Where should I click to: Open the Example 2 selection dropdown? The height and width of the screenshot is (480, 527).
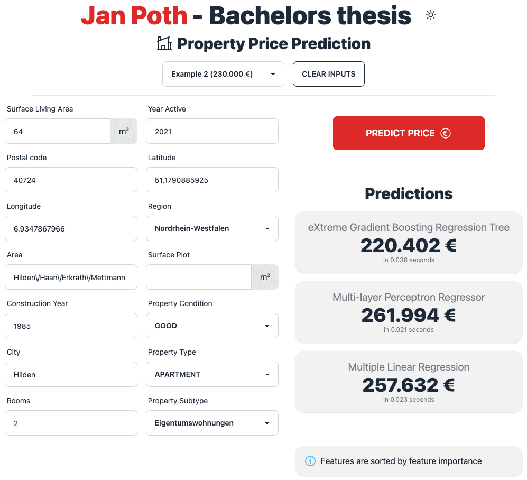coord(223,74)
